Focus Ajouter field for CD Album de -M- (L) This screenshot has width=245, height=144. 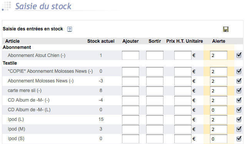tap(130, 110)
